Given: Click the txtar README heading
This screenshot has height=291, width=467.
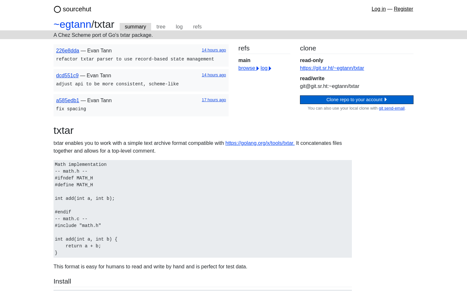Looking at the screenshot, I should point(64,130).
